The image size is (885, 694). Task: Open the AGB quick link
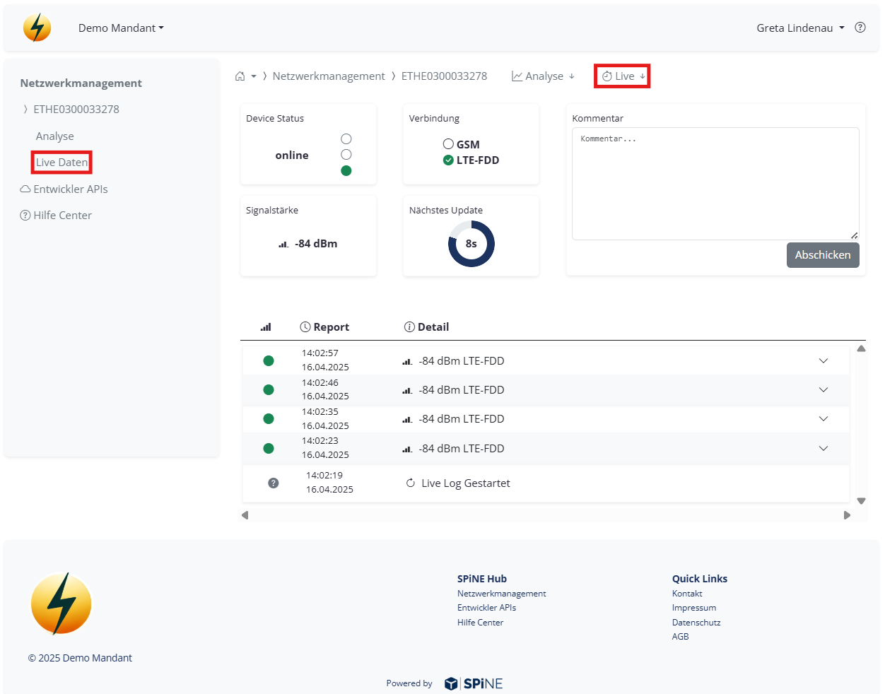pyautogui.click(x=680, y=637)
